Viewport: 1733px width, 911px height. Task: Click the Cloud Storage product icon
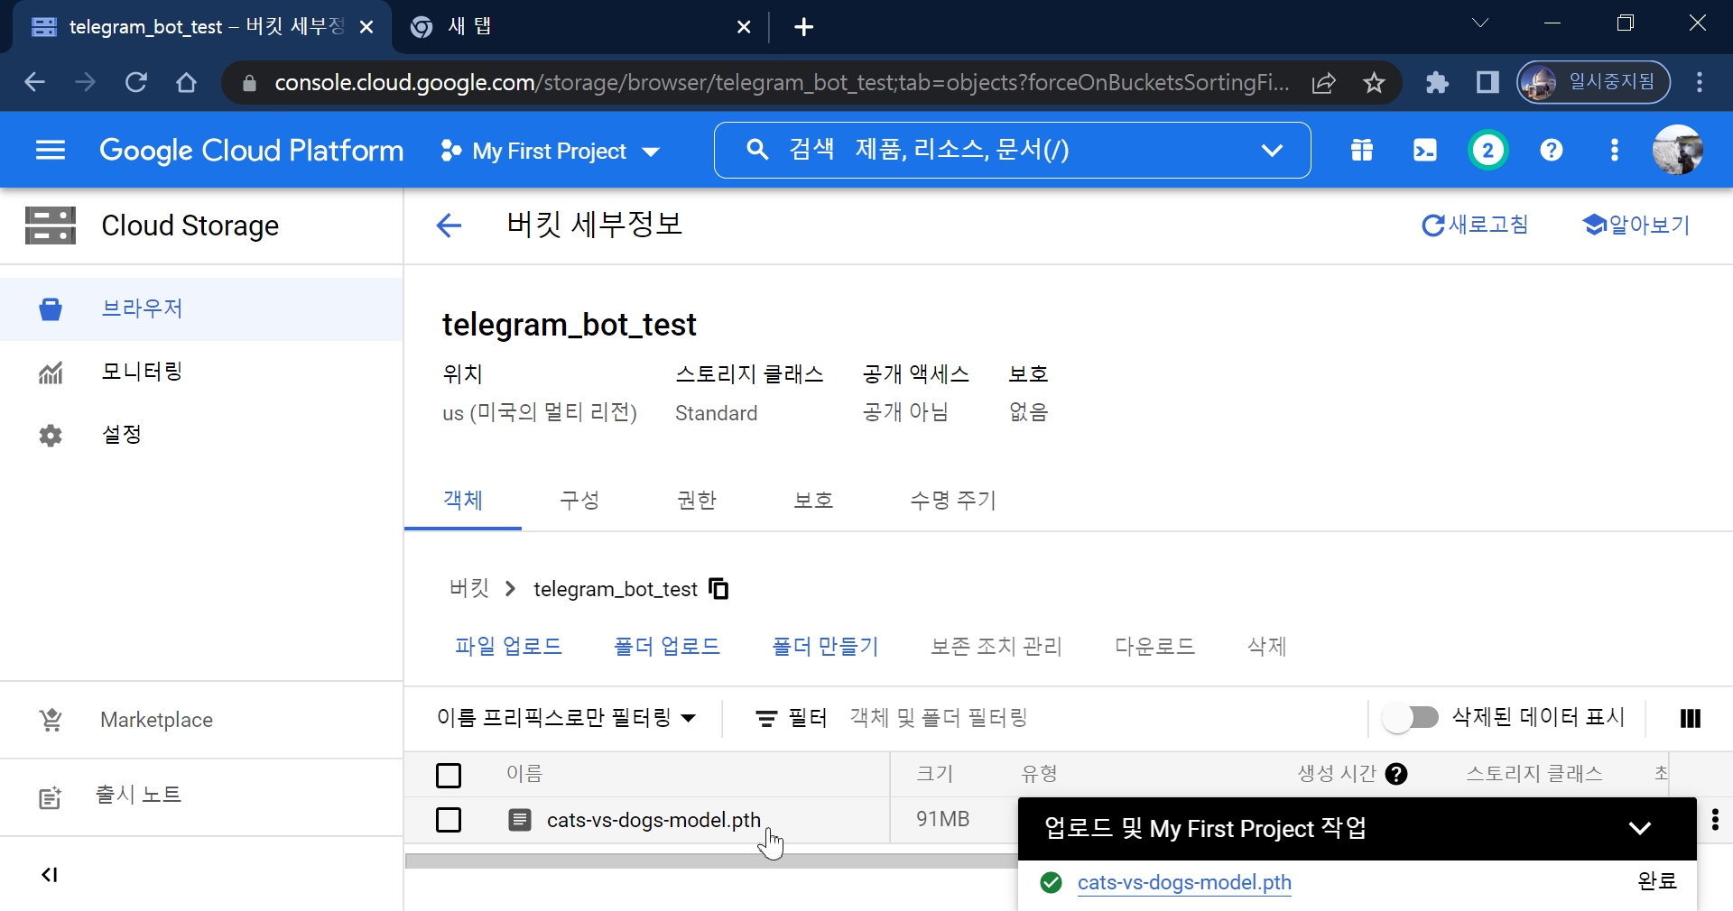[51, 225]
